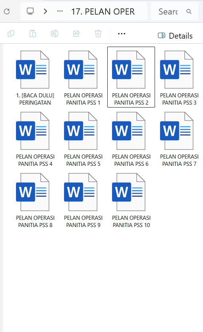
Task: Select PELAN OPERASI PANITIA PSS 1 file
Action: pyautogui.click(x=83, y=78)
